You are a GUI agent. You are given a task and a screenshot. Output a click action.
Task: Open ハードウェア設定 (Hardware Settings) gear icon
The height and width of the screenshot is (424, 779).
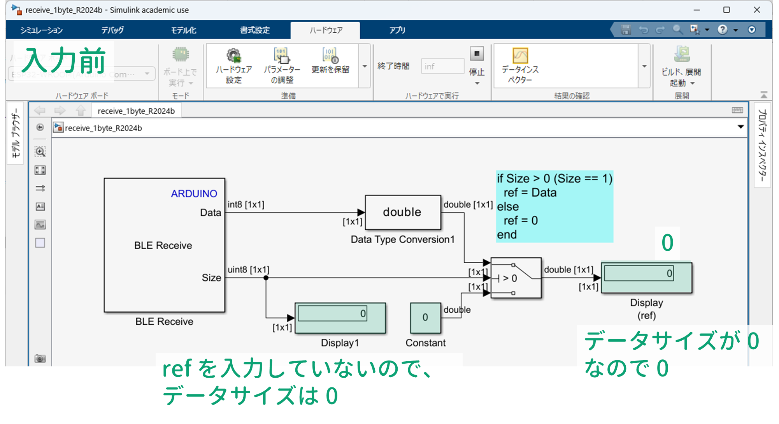pos(233,56)
